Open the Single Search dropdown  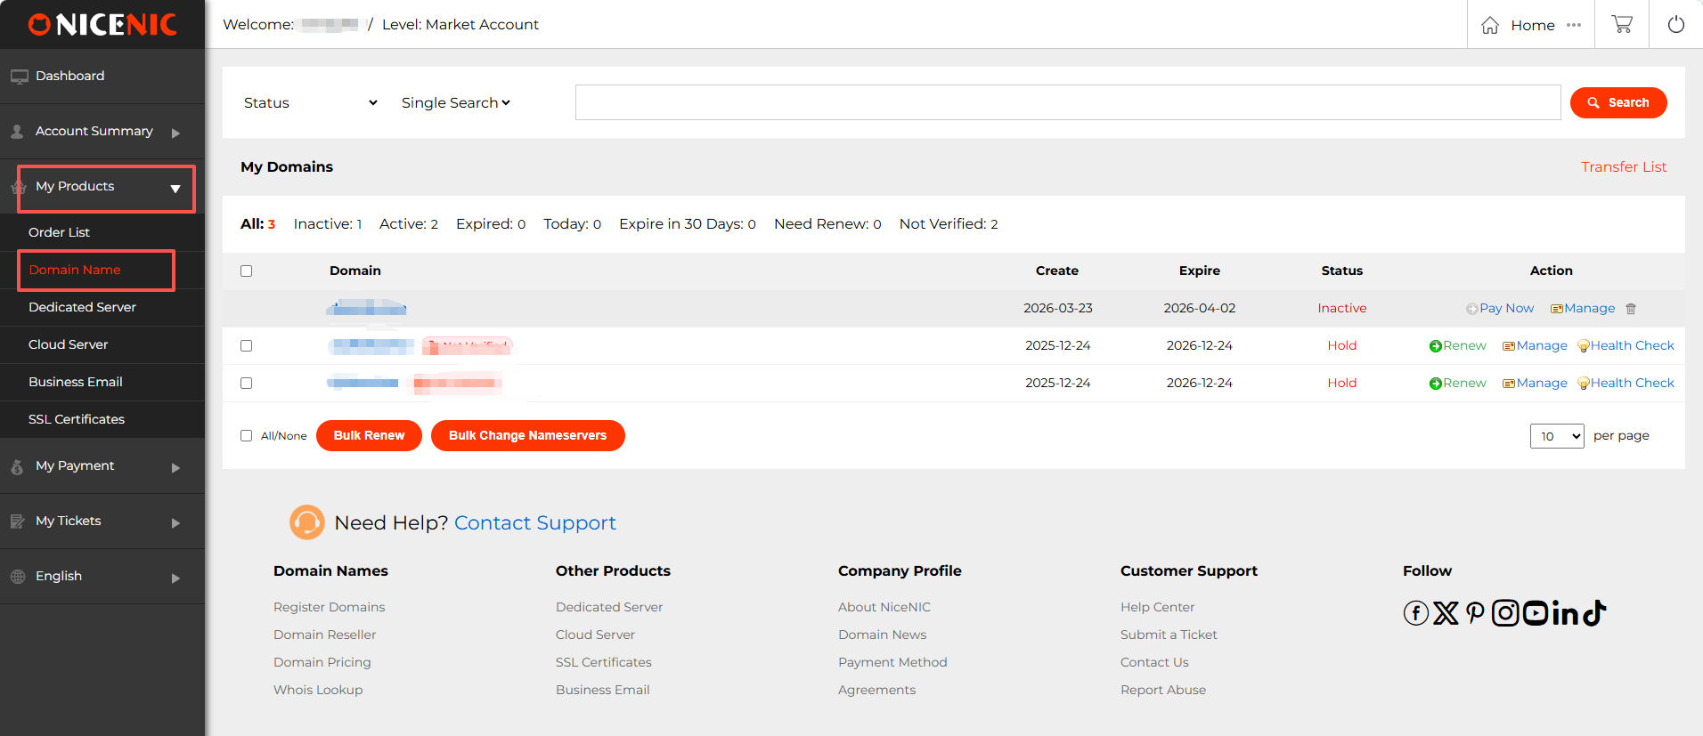click(455, 103)
